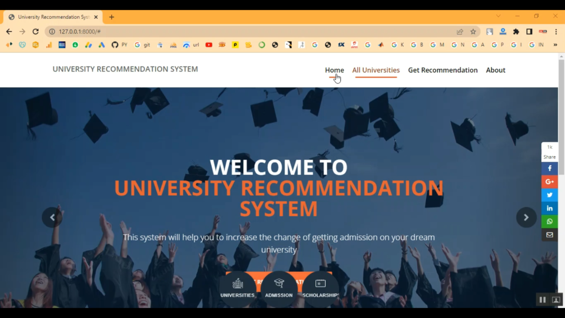
Task: Click the browser Extensions puzzle icon
Action: coord(516,32)
